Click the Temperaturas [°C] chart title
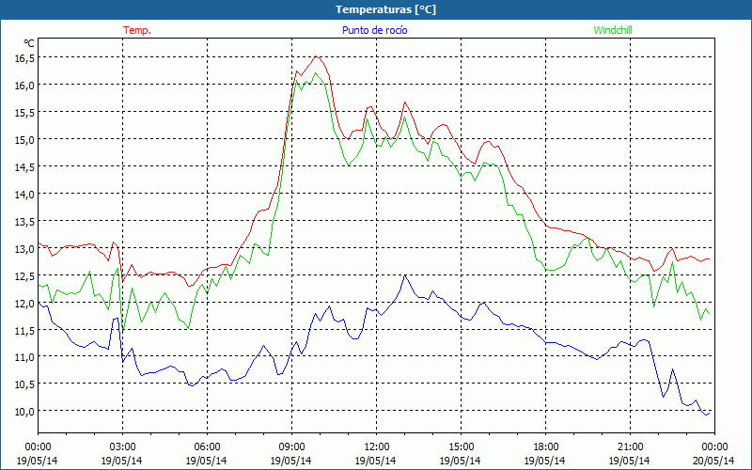The image size is (752, 470). [x=386, y=9]
